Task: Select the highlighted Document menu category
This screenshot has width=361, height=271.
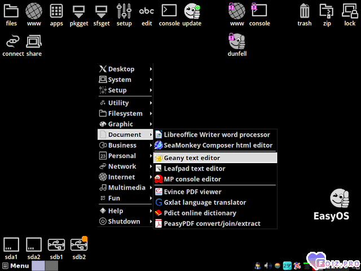Action: 125,134
